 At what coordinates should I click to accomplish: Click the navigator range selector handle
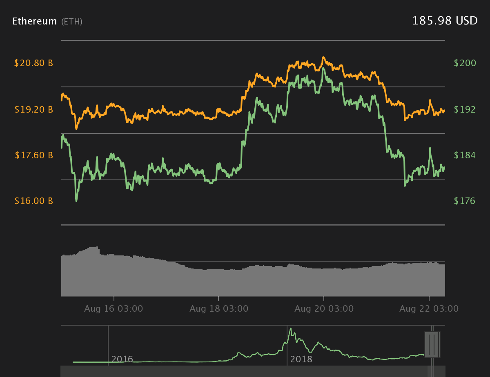click(432, 345)
